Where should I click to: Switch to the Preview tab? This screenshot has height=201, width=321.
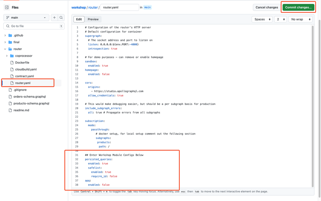coord(93,19)
